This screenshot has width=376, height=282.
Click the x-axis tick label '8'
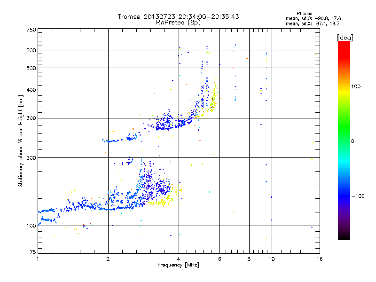tap(249, 259)
